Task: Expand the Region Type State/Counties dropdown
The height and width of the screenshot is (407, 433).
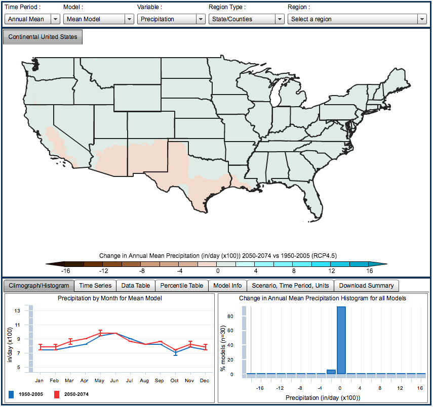Action: pos(246,19)
